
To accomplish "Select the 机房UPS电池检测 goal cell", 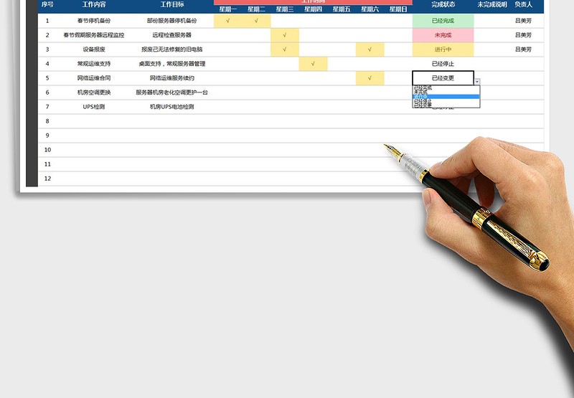I will coord(171,107).
